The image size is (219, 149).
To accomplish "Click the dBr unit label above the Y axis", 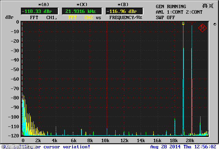I will click(9, 17).
